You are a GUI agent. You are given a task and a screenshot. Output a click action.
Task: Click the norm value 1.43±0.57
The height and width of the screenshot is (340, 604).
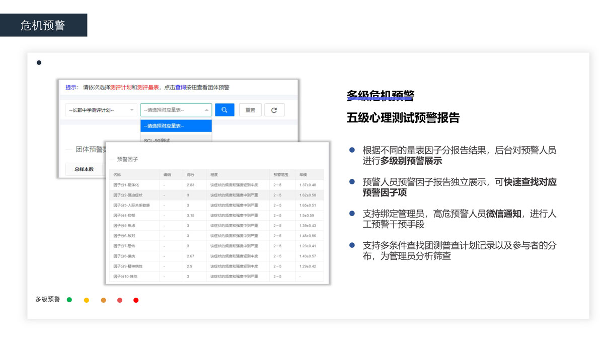308,256
